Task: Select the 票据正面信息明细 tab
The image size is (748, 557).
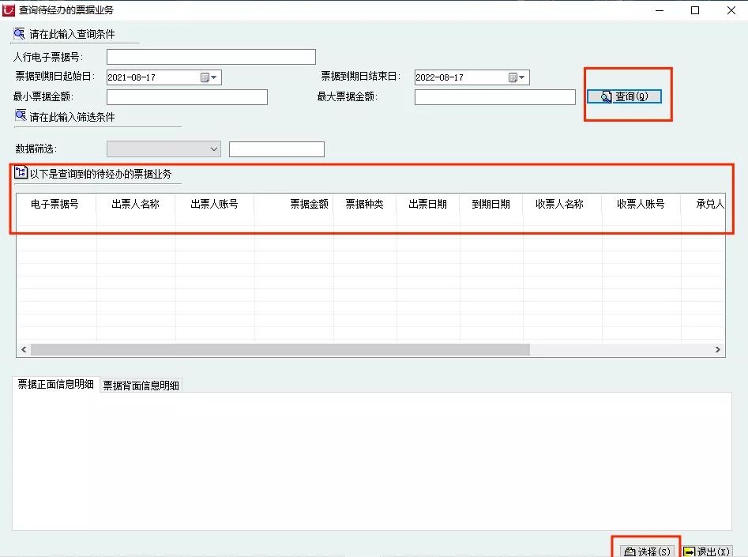Action: tap(55, 385)
